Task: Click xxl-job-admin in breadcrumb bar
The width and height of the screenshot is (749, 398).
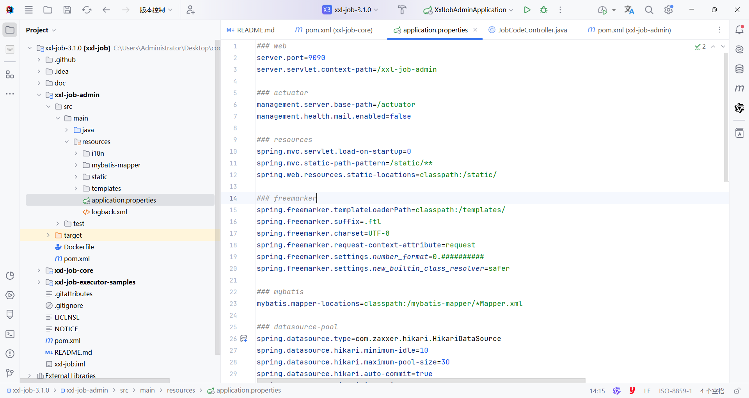Action: tap(87, 390)
